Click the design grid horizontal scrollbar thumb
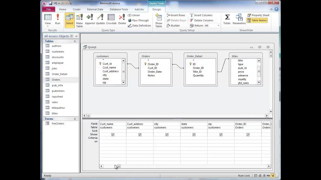Image resolution: width=321 pixels, height=180 pixels. (119, 166)
